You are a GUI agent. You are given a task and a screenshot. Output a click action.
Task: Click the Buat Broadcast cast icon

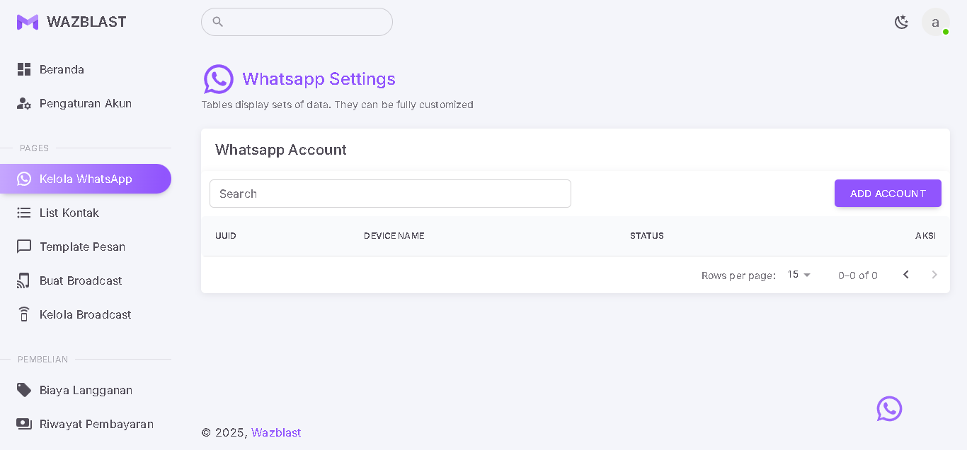pos(24,280)
